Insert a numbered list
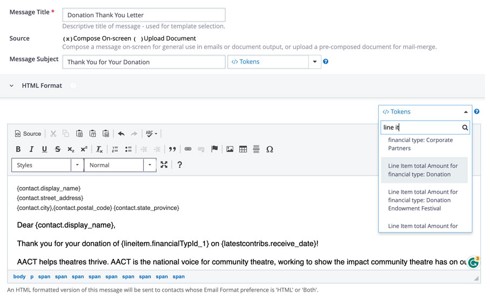The width and height of the screenshot is (485, 296). (x=115, y=149)
